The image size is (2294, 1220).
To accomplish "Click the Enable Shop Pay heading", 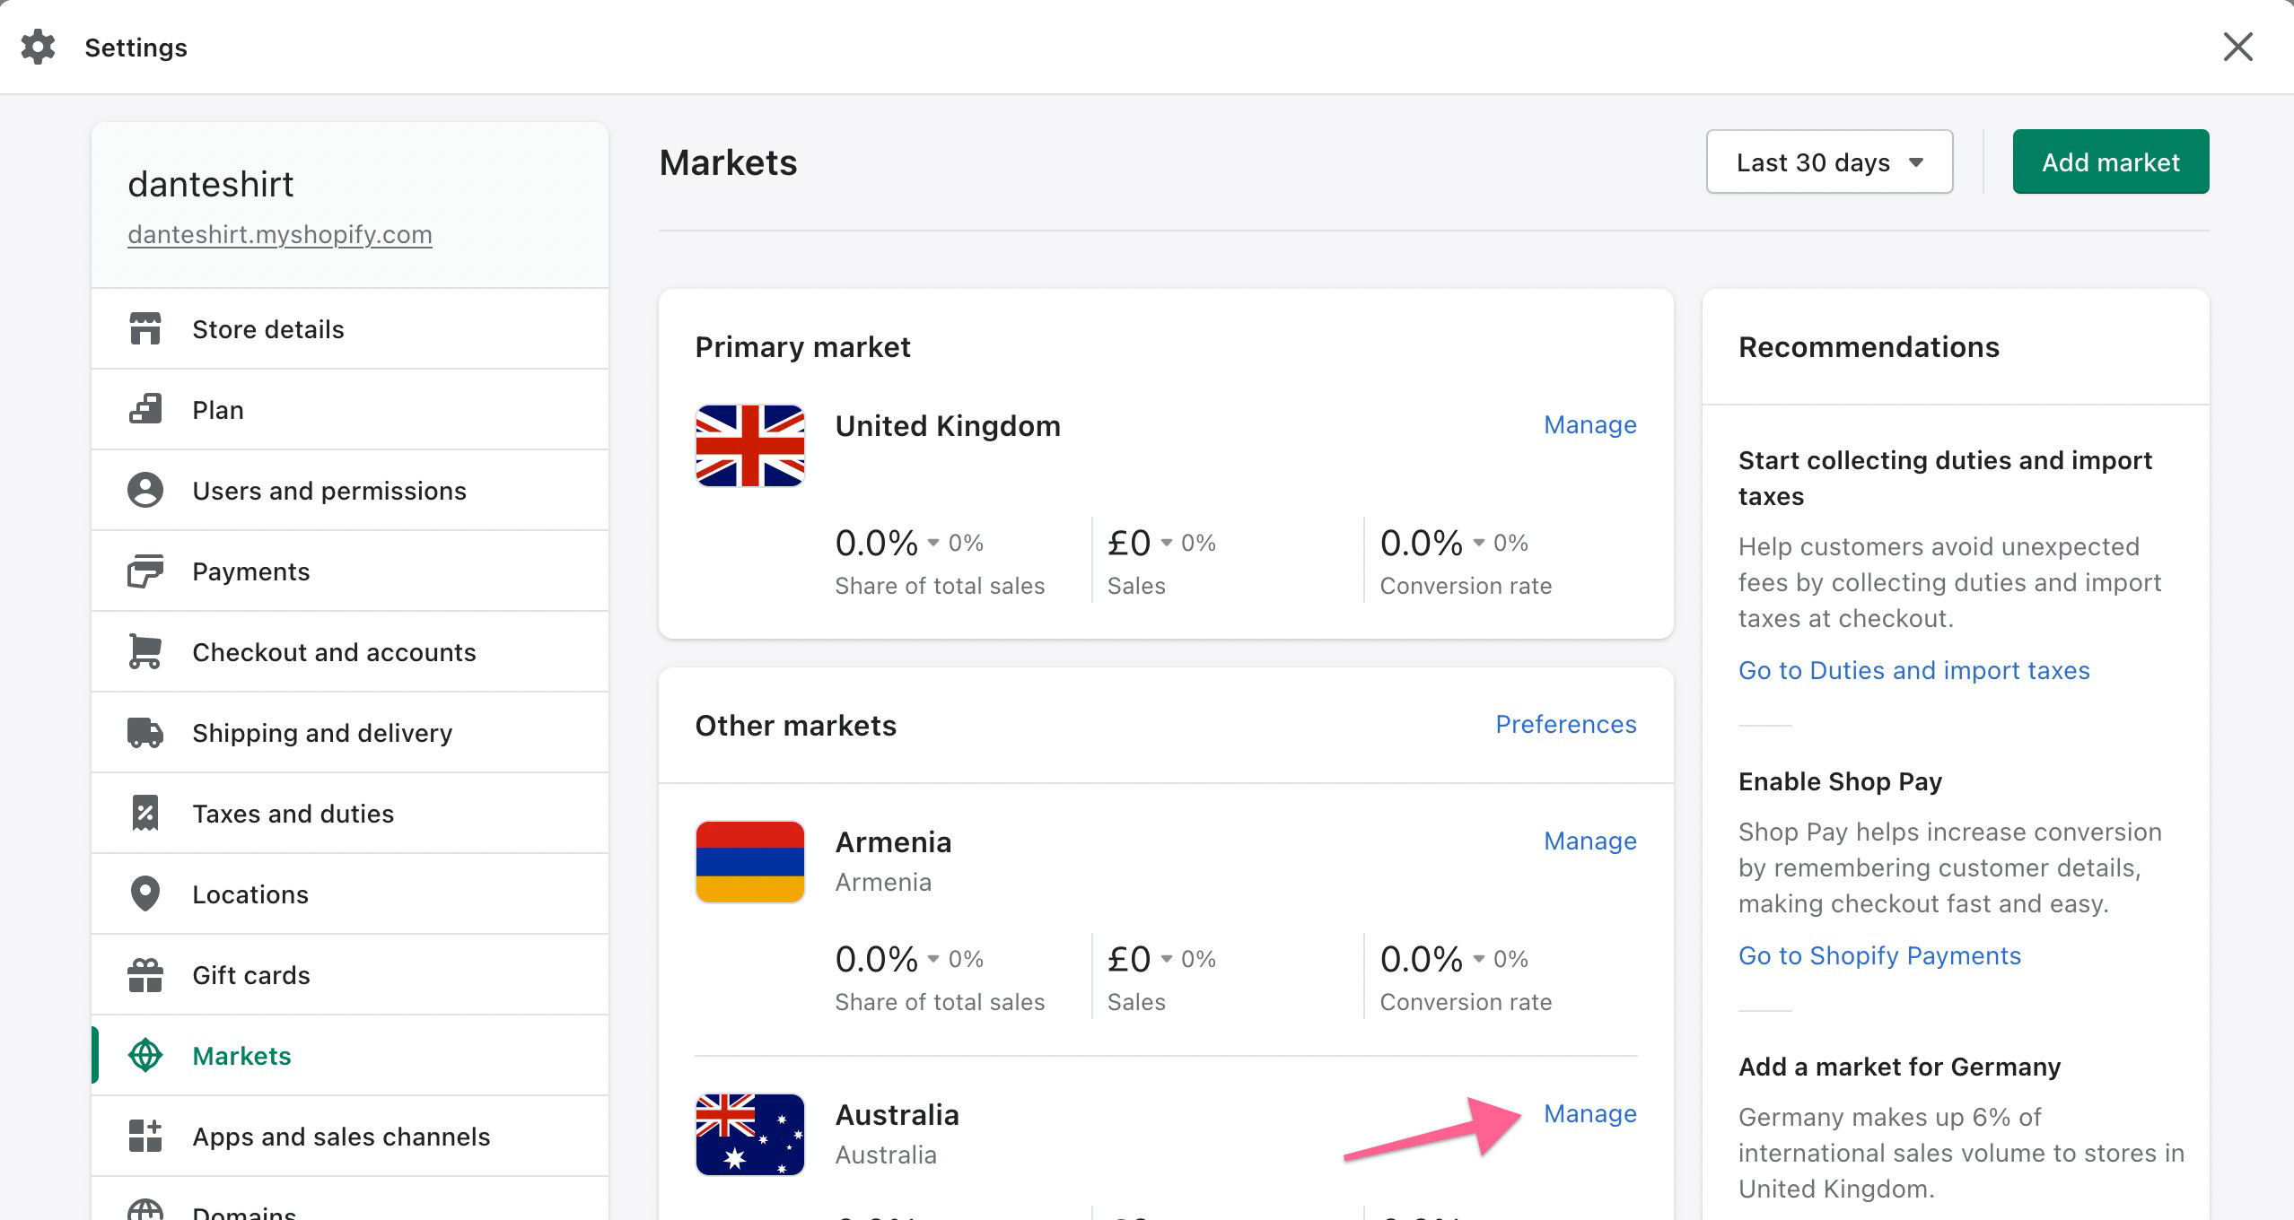I will pyautogui.click(x=1840, y=781).
